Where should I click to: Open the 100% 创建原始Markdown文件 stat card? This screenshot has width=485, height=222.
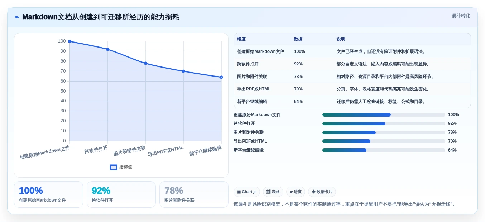point(48,194)
